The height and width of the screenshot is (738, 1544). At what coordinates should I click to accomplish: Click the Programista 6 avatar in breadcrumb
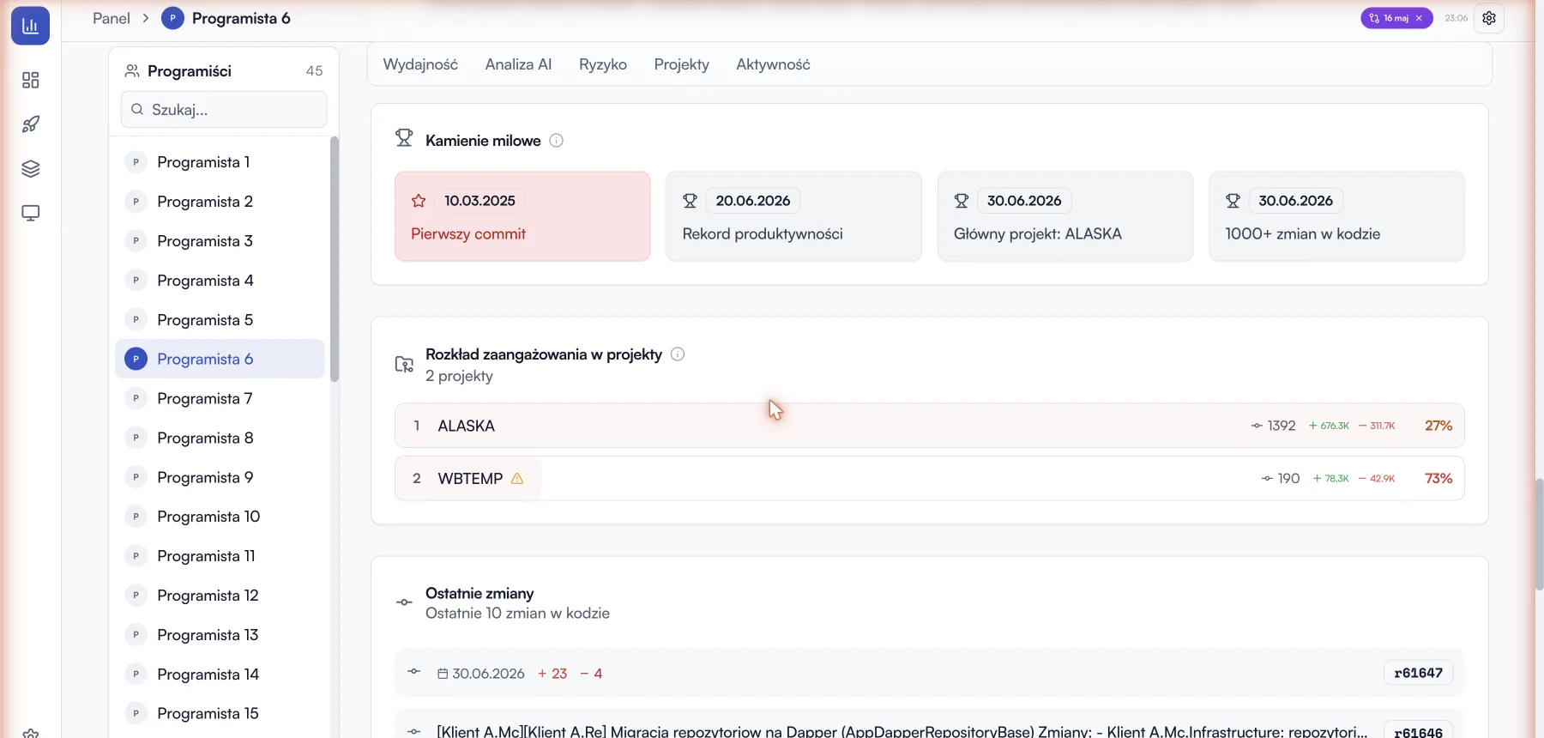tap(172, 18)
